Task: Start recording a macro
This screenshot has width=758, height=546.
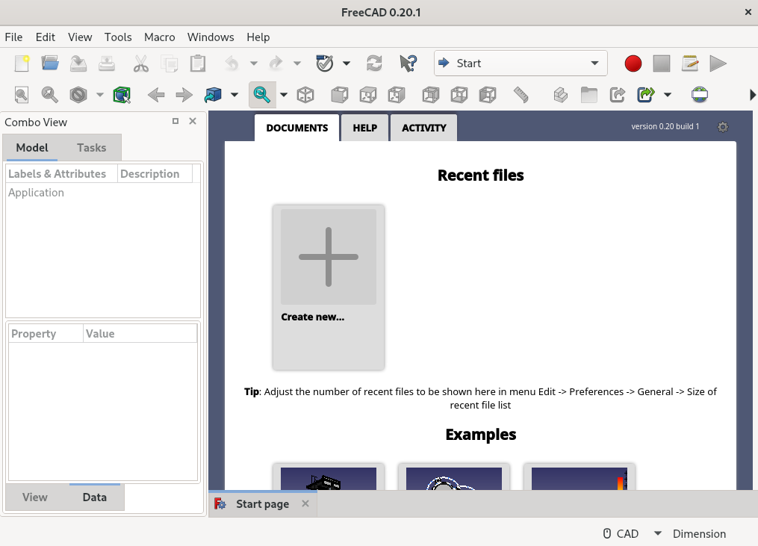Action: (633, 63)
